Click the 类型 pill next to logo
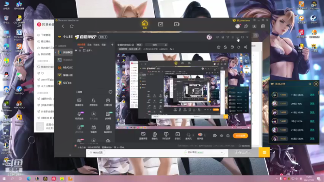 coord(103,37)
